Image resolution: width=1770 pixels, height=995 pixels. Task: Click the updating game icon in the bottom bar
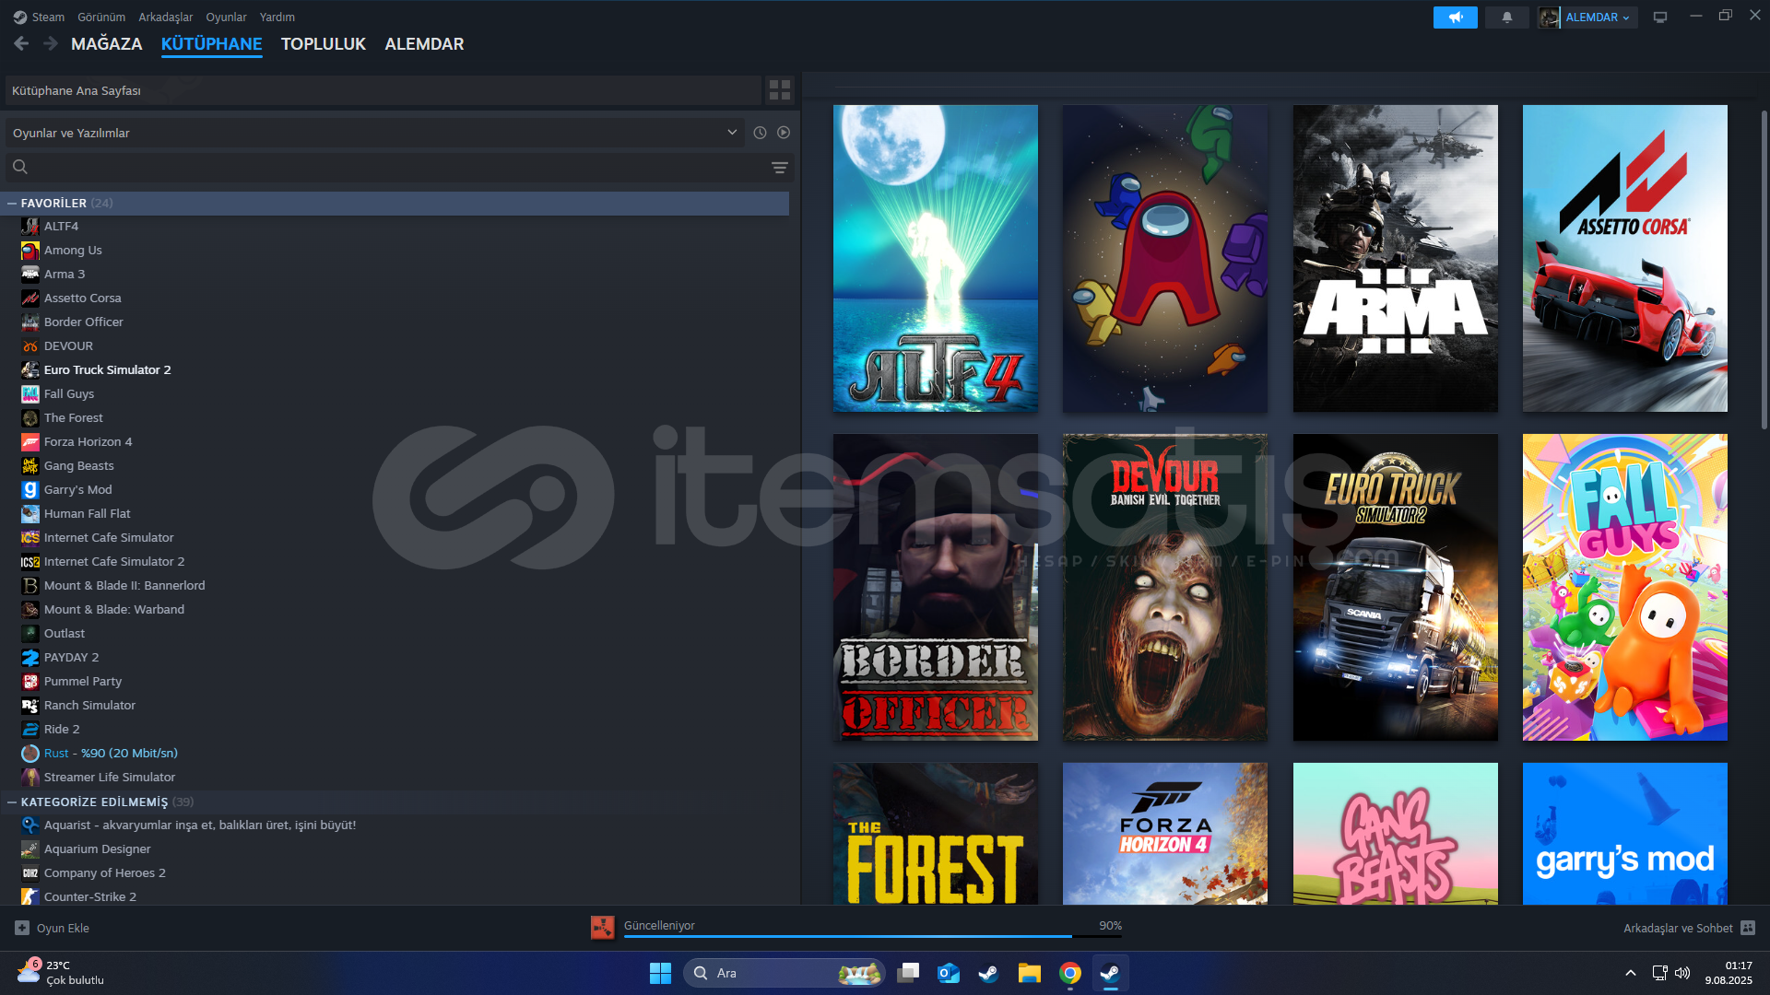pos(603,928)
